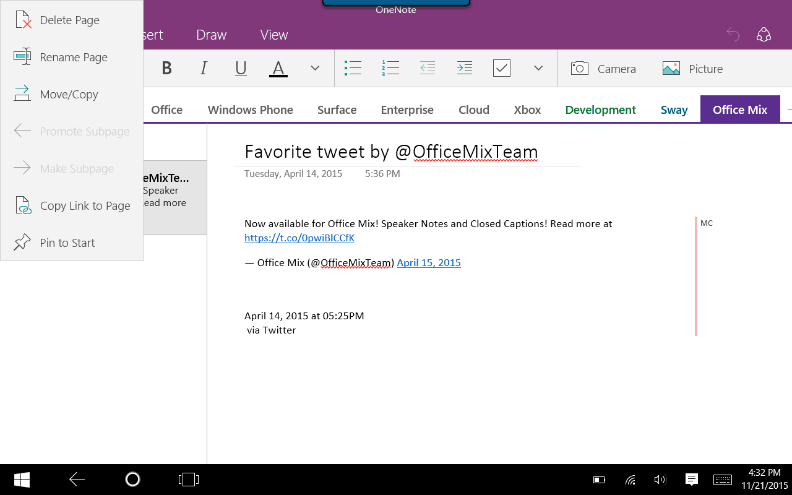This screenshot has width=792, height=495.
Task: Choose Rename Page menu entry
Action: 72,57
